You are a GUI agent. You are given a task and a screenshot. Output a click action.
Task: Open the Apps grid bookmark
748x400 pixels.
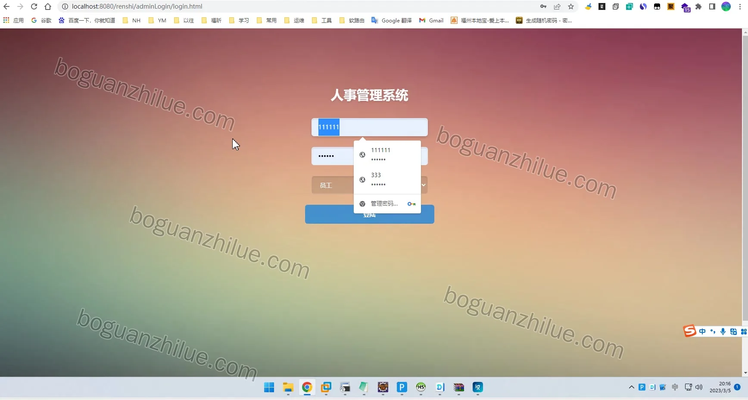(13, 20)
